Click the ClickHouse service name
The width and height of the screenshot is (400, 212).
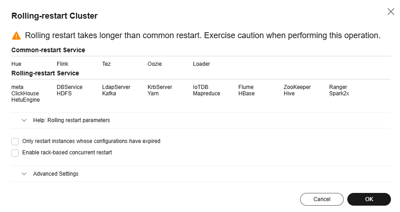pos(25,94)
